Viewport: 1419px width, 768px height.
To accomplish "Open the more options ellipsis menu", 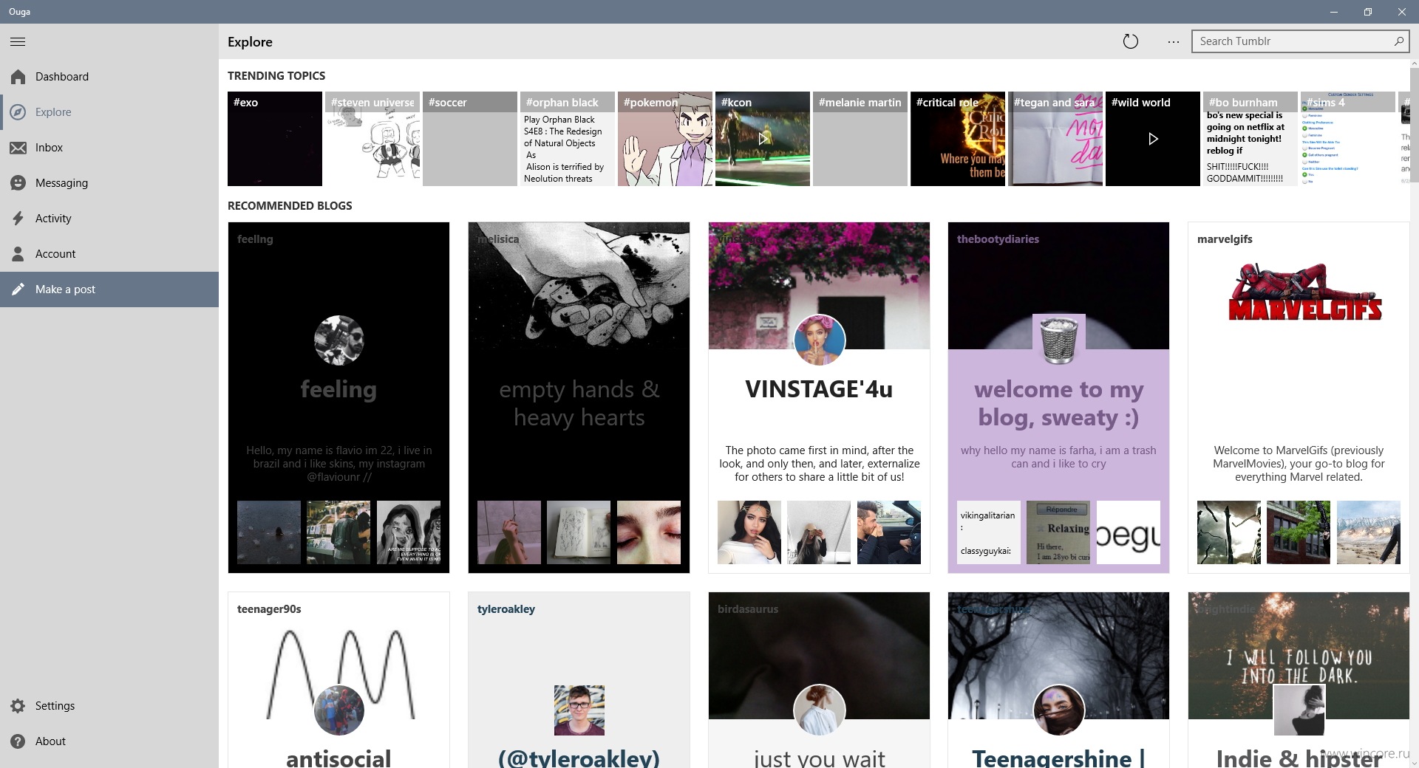I will 1173,42.
